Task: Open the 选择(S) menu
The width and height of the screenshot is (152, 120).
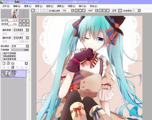Action: click(50, 6)
